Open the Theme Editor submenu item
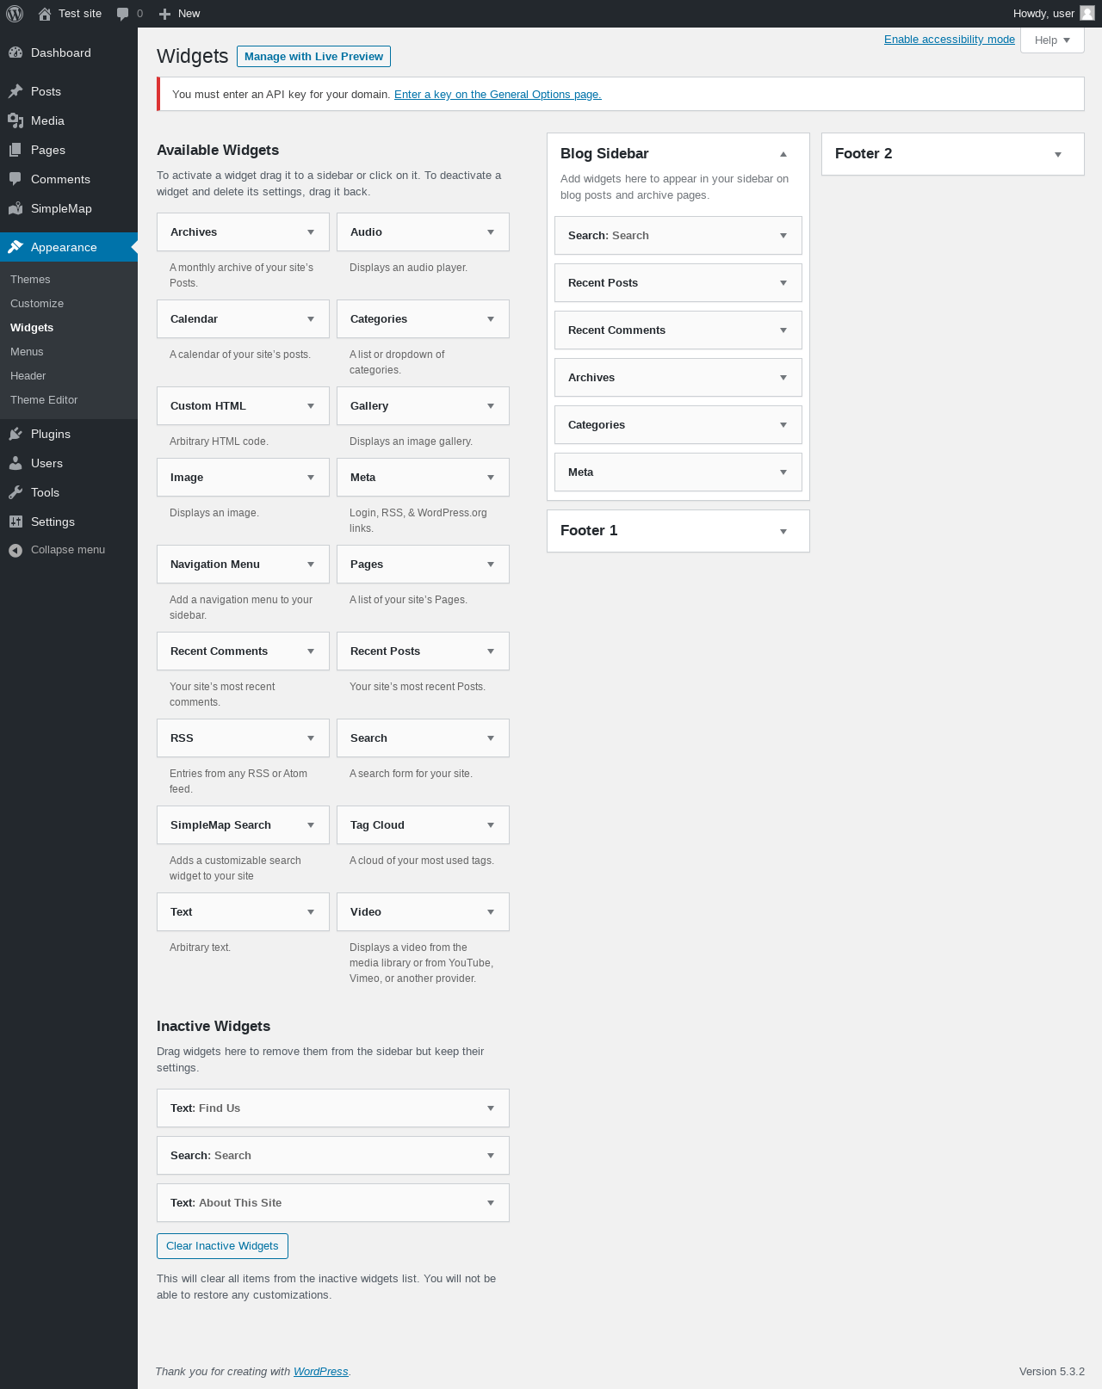The height and width of the screenshot is (1389, 1102). 44,400
